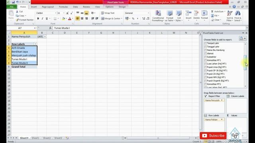This screenshot has width=255, height=143.
Task: Open the font name Calibri dropdown
Action: coord(56,13)
